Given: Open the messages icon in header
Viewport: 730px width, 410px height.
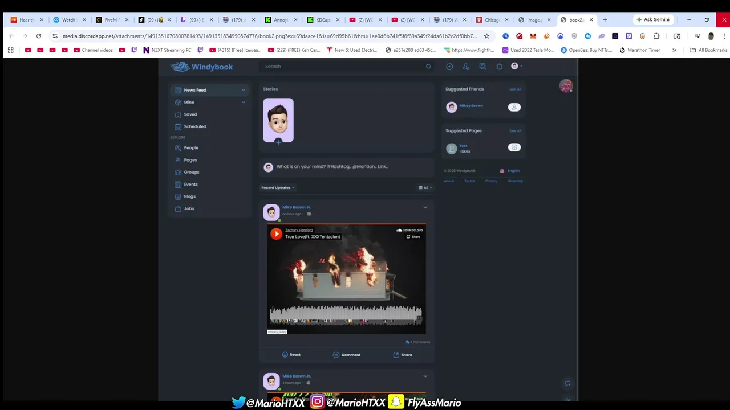Looking at the screenshot, I should [482, 67].
